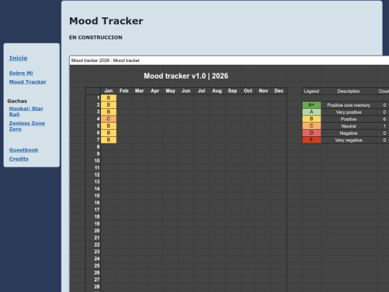Click the 'Neutral' description cell
The height and width of the screenshot is (292, 389).
pyautogui.click(x=349, y=126)
